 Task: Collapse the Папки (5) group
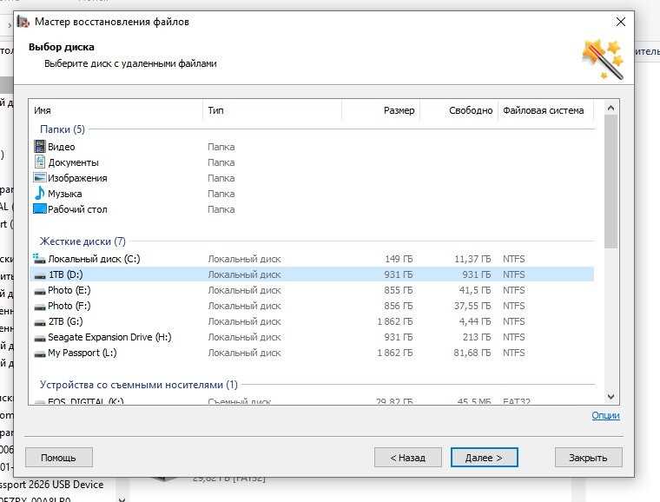point(62,129)
